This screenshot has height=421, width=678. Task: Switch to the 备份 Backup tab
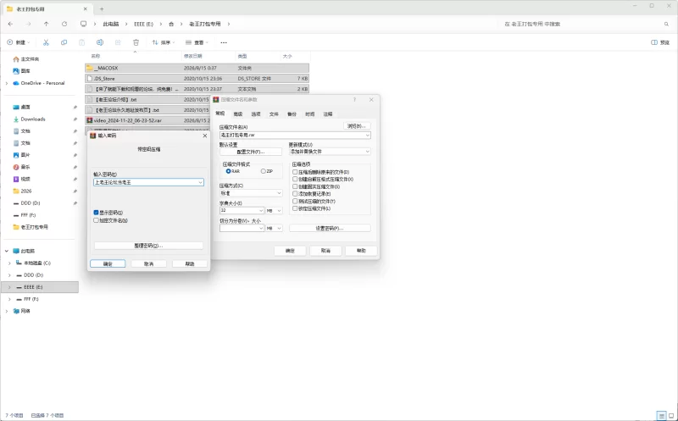click(292, 114)
